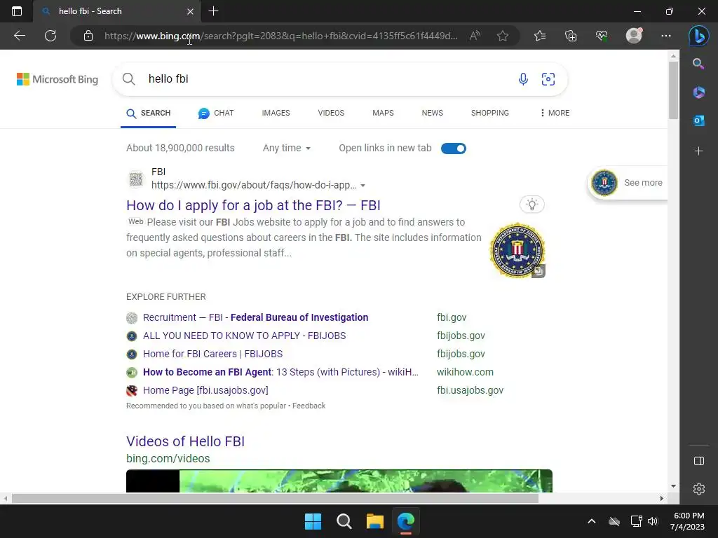
Task: Click the vertical scrollbar thumb
Action: tap(673, 90)
